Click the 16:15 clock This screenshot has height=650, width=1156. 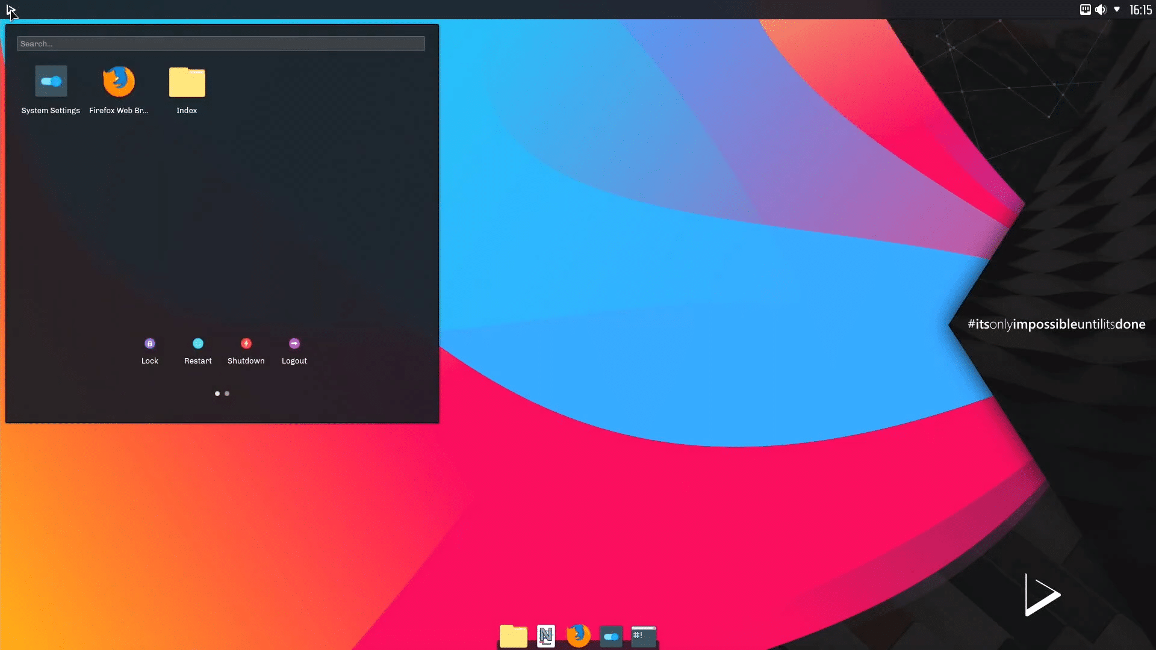coord(1141,10)
